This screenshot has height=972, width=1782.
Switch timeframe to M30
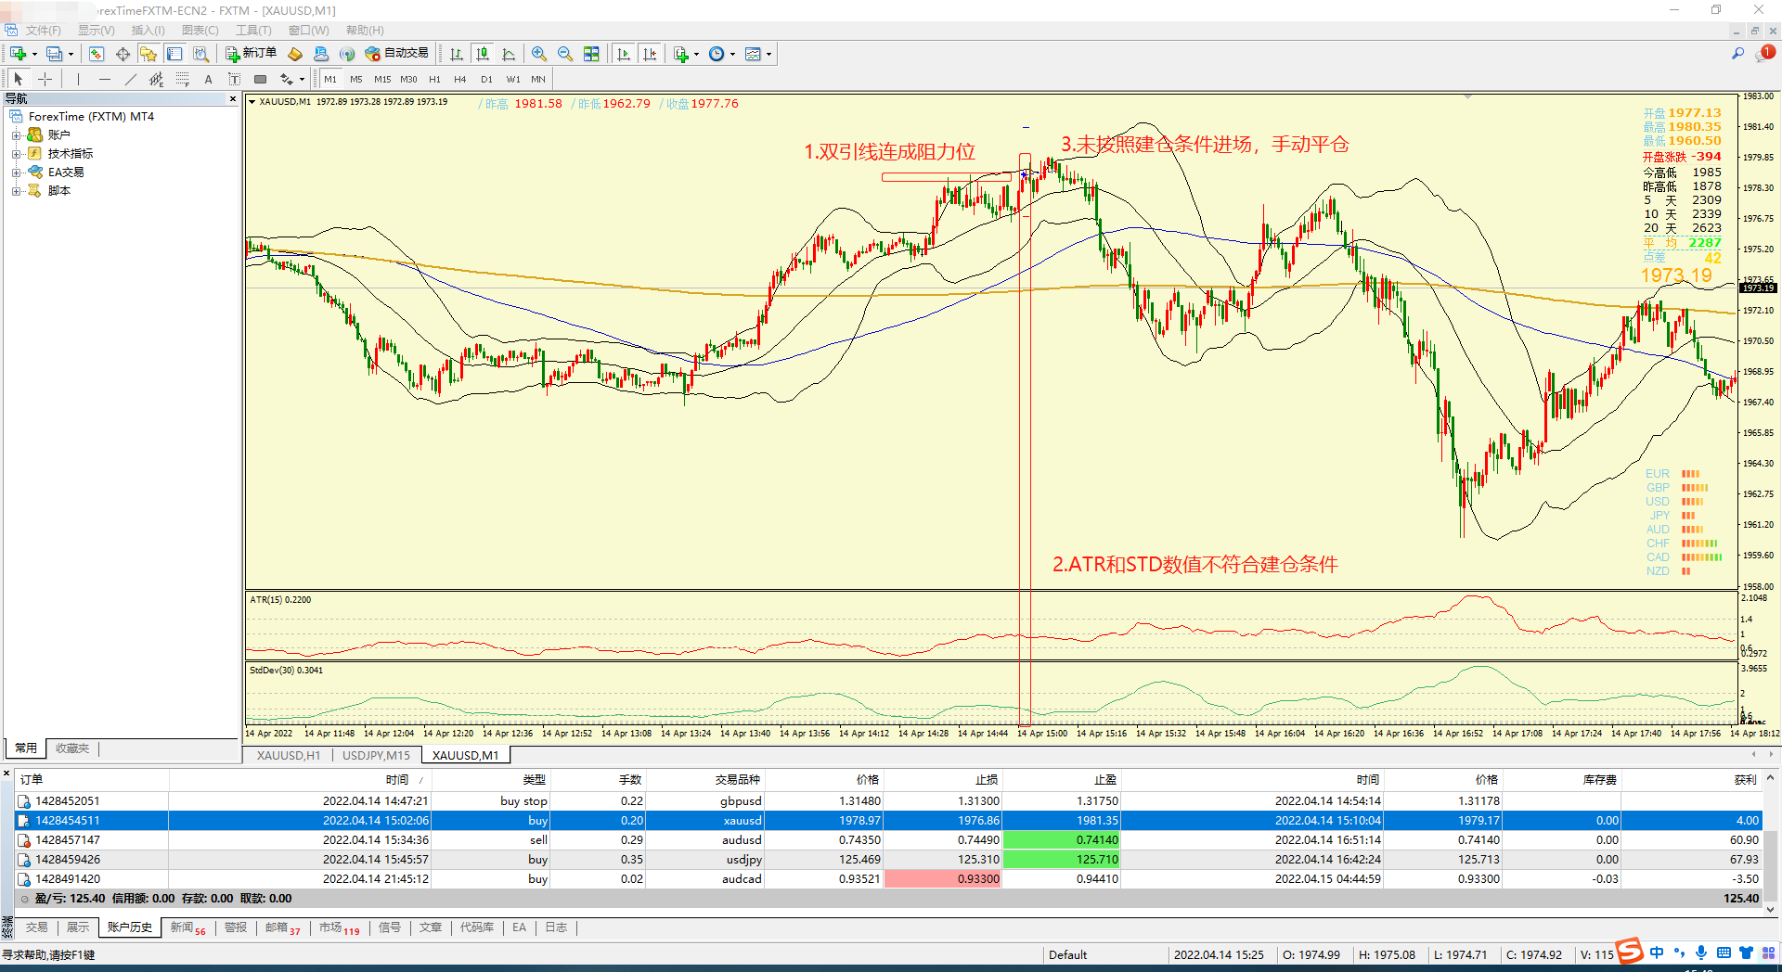[x=408, y=79]
